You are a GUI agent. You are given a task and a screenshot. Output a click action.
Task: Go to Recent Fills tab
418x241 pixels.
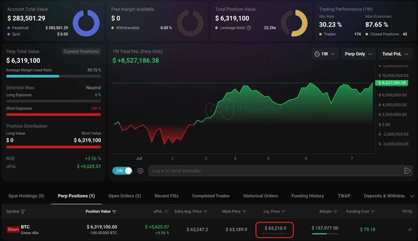167,196
